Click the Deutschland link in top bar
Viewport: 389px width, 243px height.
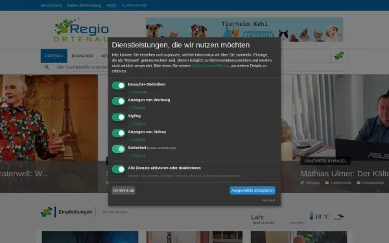click(51, 5)
